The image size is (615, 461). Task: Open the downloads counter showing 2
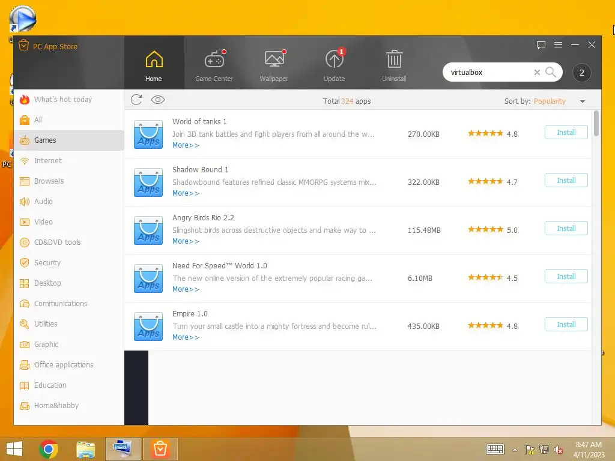(x=581, y=73)
